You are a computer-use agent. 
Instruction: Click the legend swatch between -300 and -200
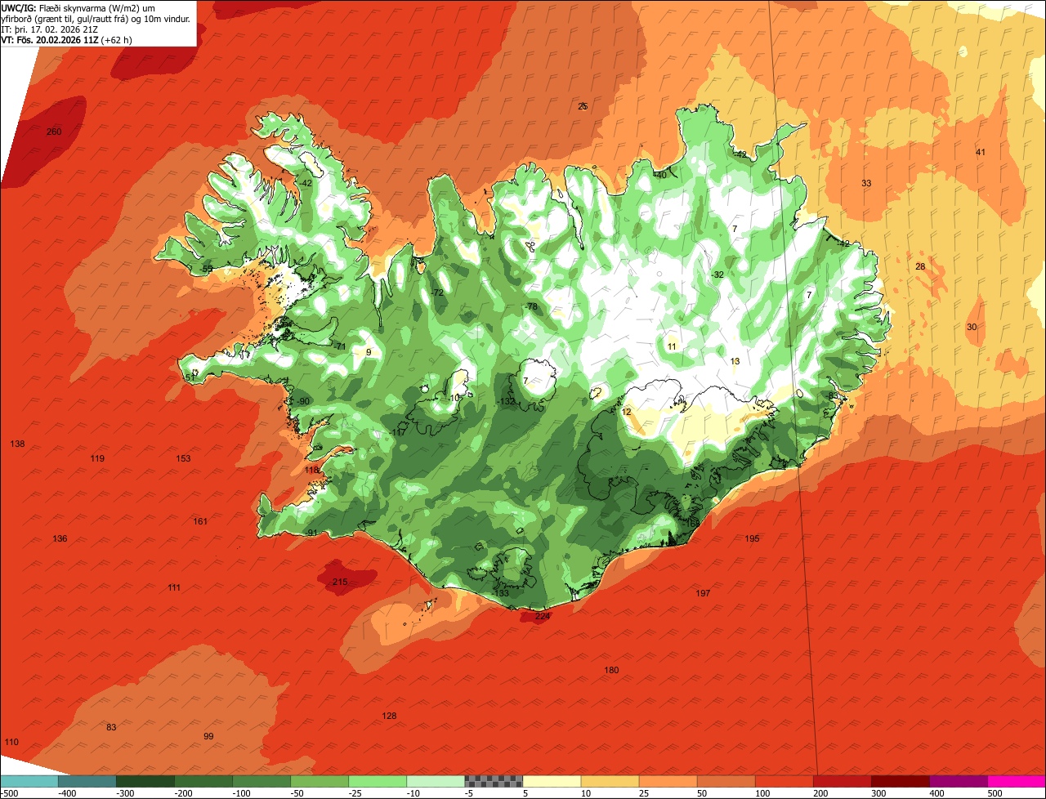coord(145,781)
